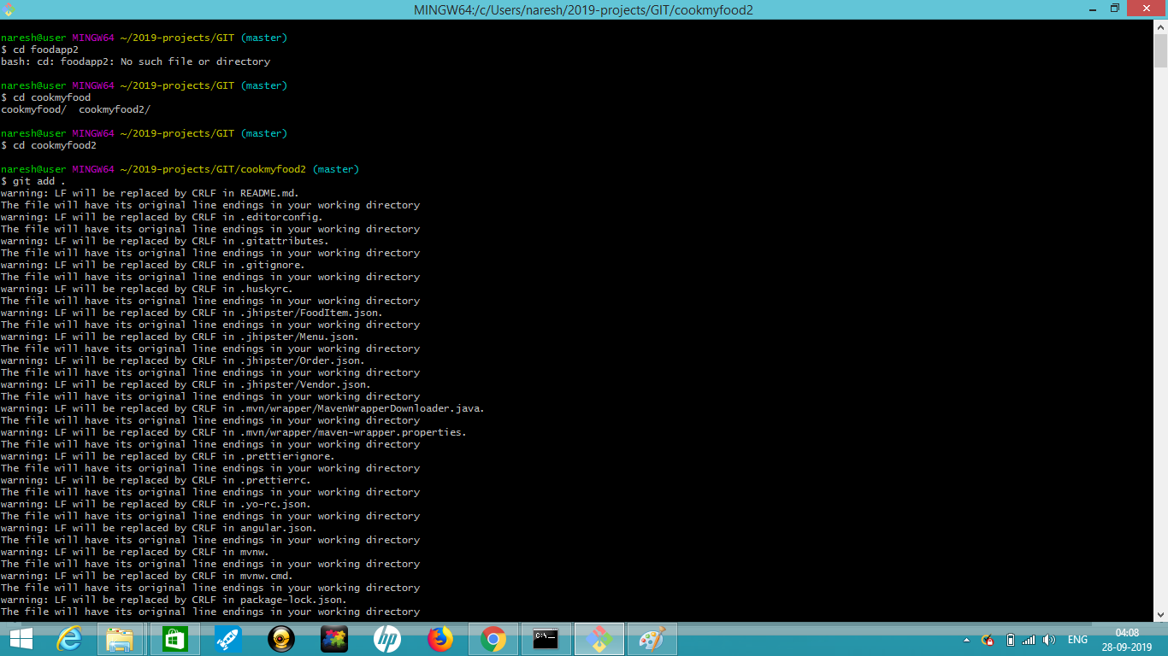
Task: Start Internet Explorer from the taskbar
Action: tap(68, 638)
